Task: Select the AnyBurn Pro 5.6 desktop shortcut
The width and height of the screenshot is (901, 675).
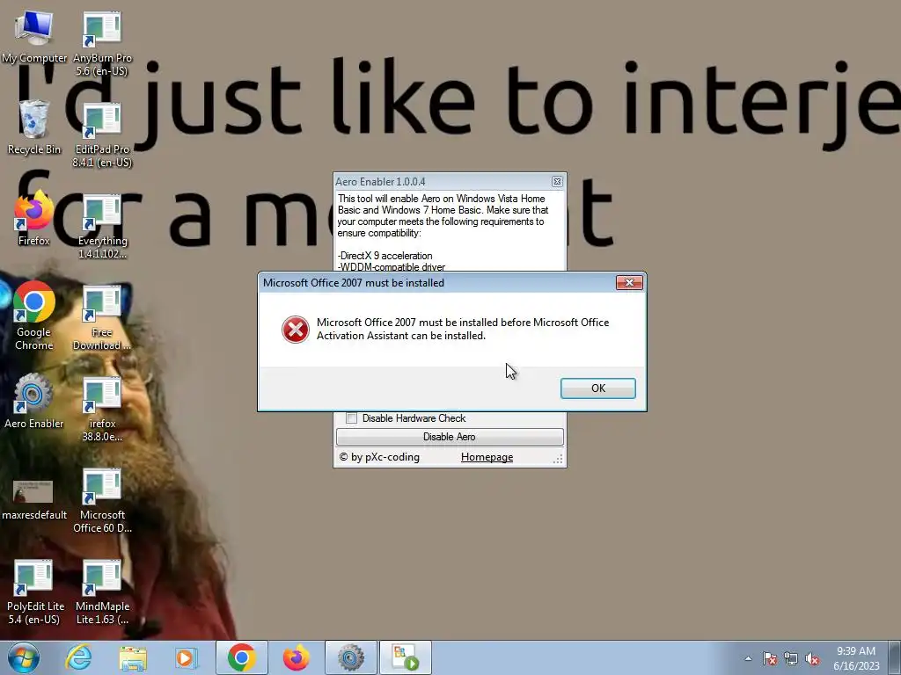Action: pyautogui.click(x=102, y=44)
